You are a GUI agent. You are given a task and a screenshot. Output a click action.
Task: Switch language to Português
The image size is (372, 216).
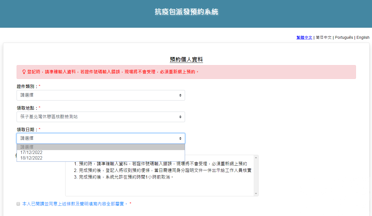[344, 37]
